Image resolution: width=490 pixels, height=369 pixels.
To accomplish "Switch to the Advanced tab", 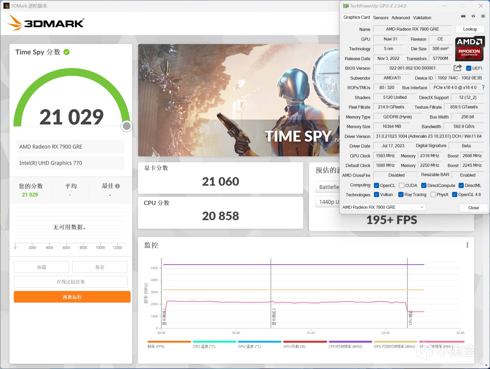I will coord(401,18).
